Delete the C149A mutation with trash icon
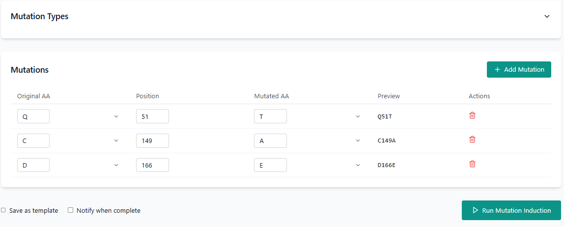This screenshot has width=564, height=227. pos(472,140)
